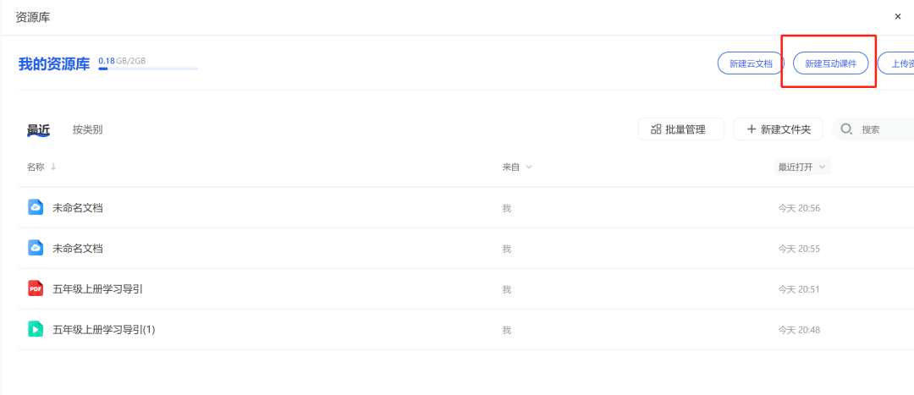Viewport: 914px width, 395px height.
Task: Open the 五年级上册学习导引 PDF row
Action: [x=97, y=288]
